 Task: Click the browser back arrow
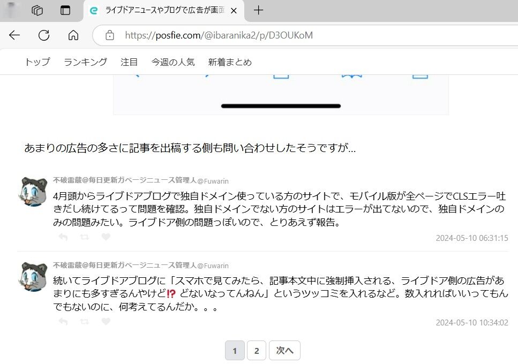click(x=14, y=35)
